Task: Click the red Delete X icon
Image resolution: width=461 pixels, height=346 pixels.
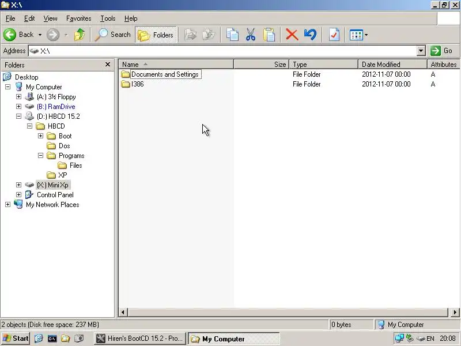Action: (292, 35)
